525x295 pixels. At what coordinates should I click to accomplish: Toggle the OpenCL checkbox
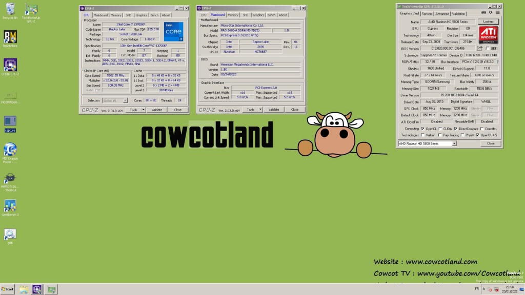(x=422, y=129)
